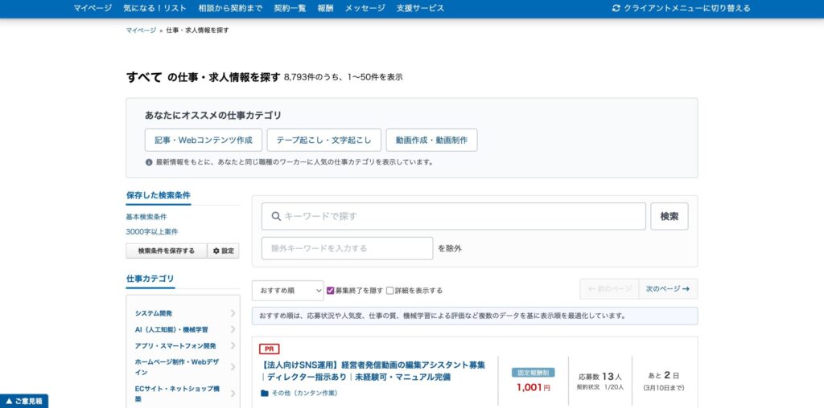Viewport: 824px width, 408px height.
Task: Expand アプリ・スマートフォン開発 category
Action: pyautogui.click(x=233, y=345)
